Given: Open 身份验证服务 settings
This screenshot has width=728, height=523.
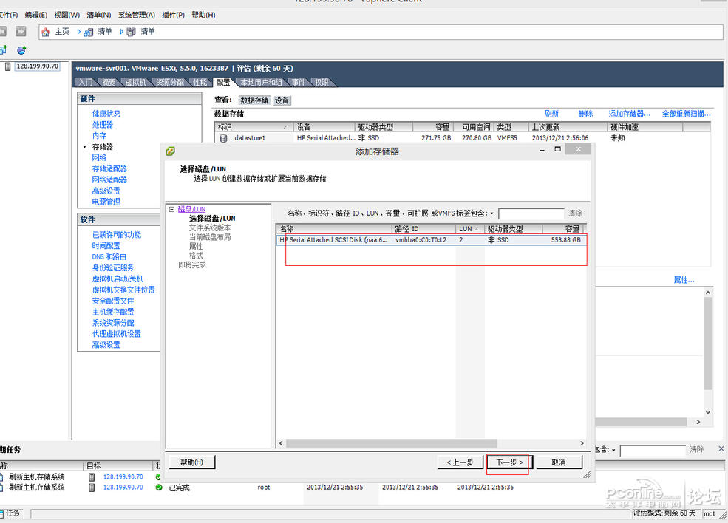Looking at the screenshot, I should [113, 267].
